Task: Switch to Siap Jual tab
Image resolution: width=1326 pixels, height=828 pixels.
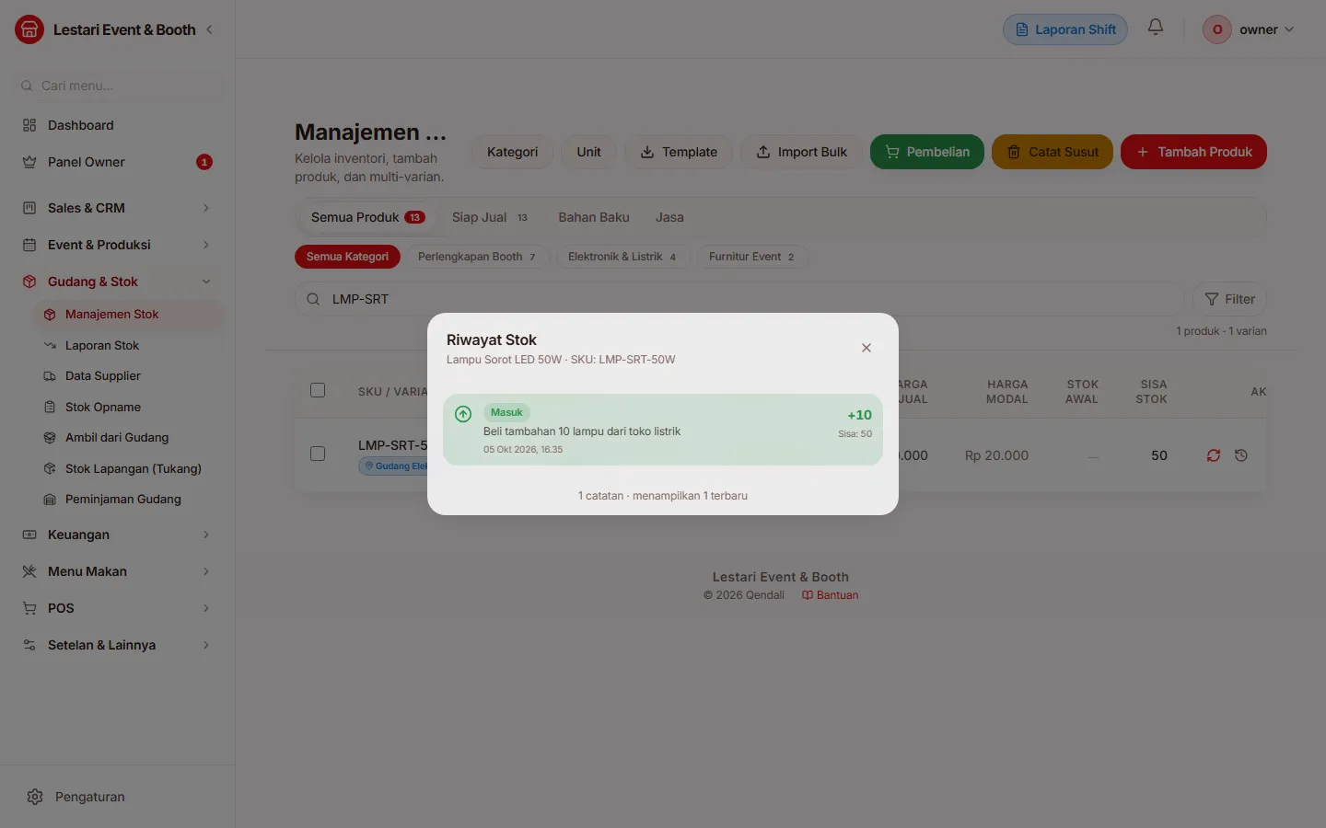Action: click(490, 217)
